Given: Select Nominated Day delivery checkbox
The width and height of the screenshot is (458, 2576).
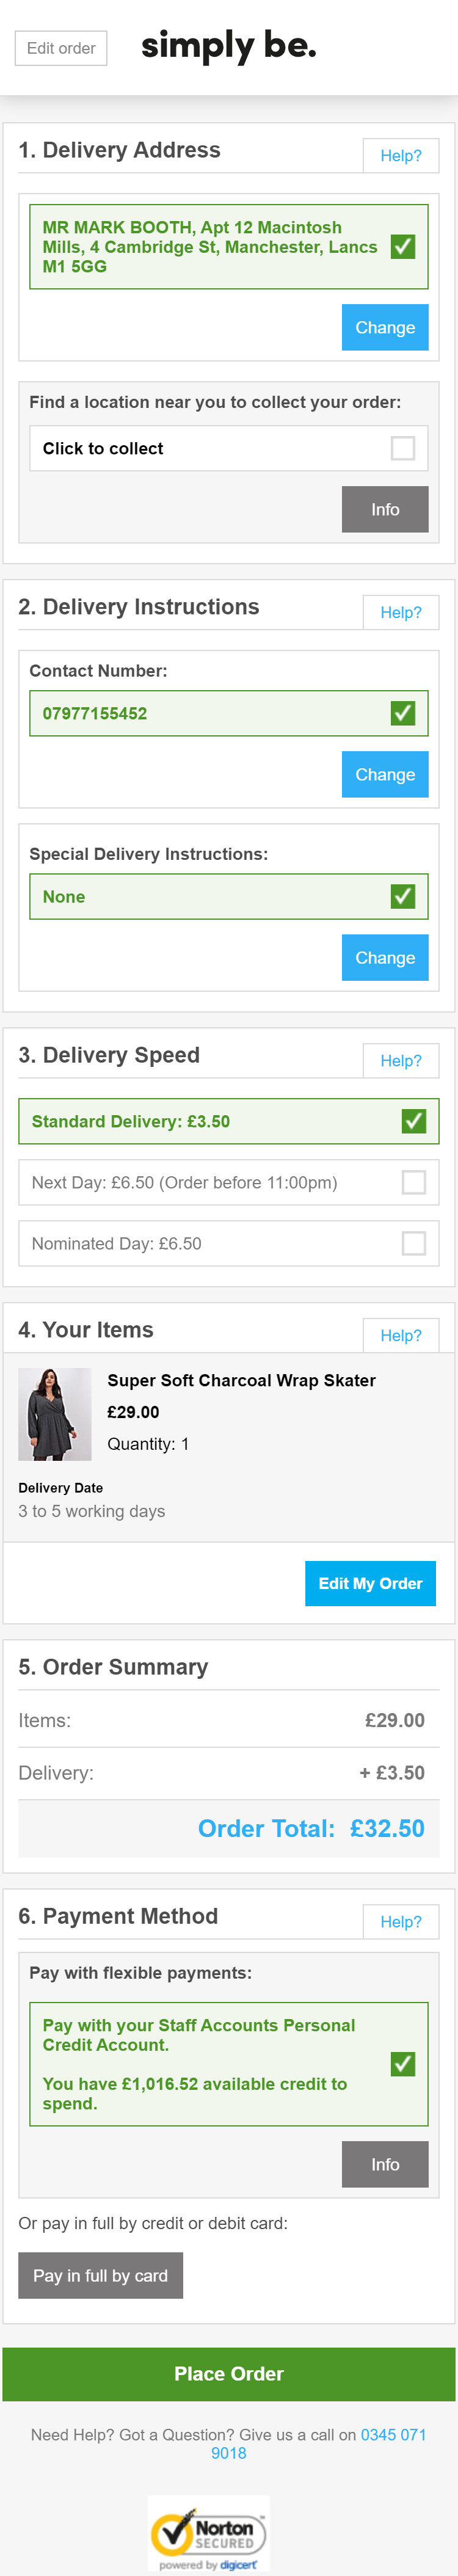Looking at the screenshot, I should pos(413,1243).
